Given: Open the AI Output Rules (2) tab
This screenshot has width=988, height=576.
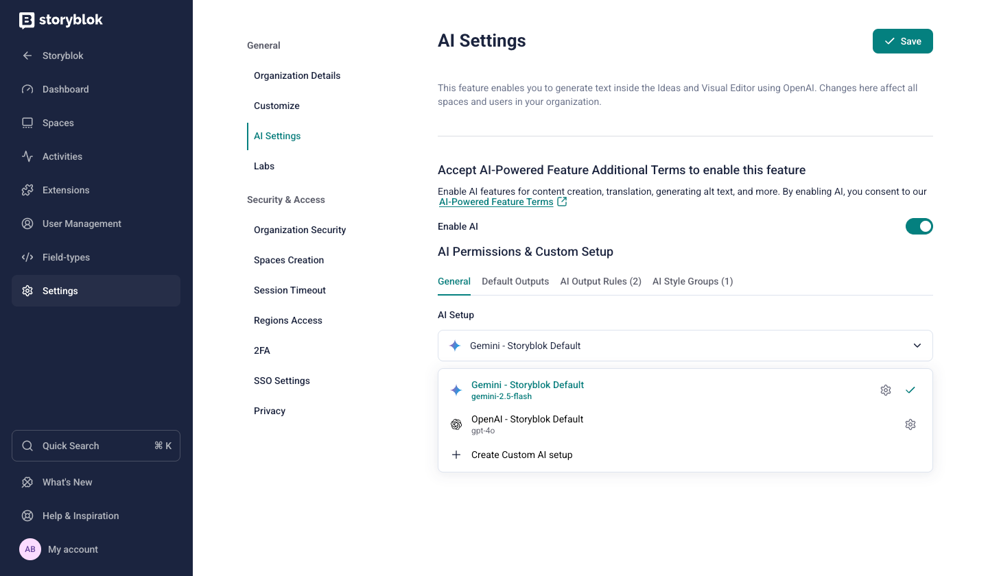Looking at the screenshot, I should (x=601, y=281).
